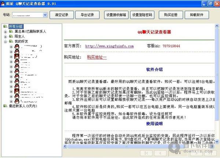Click the 购买地址一 link
Viewport: 220px width, 158px height.
(x=97, y=57)
